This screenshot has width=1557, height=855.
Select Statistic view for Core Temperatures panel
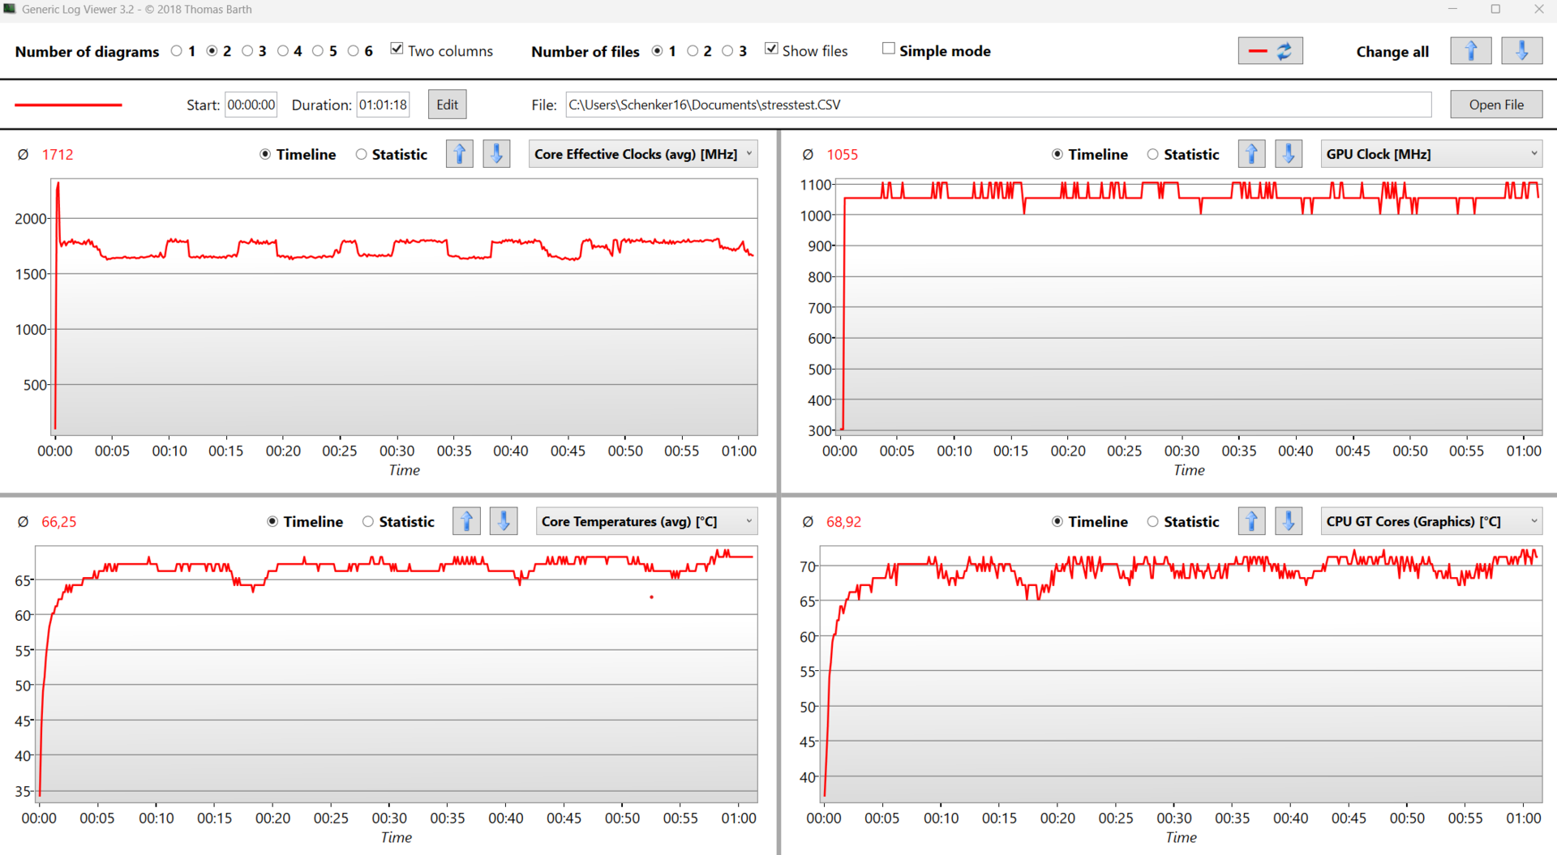pyautogui.click(x=368, y=521)
